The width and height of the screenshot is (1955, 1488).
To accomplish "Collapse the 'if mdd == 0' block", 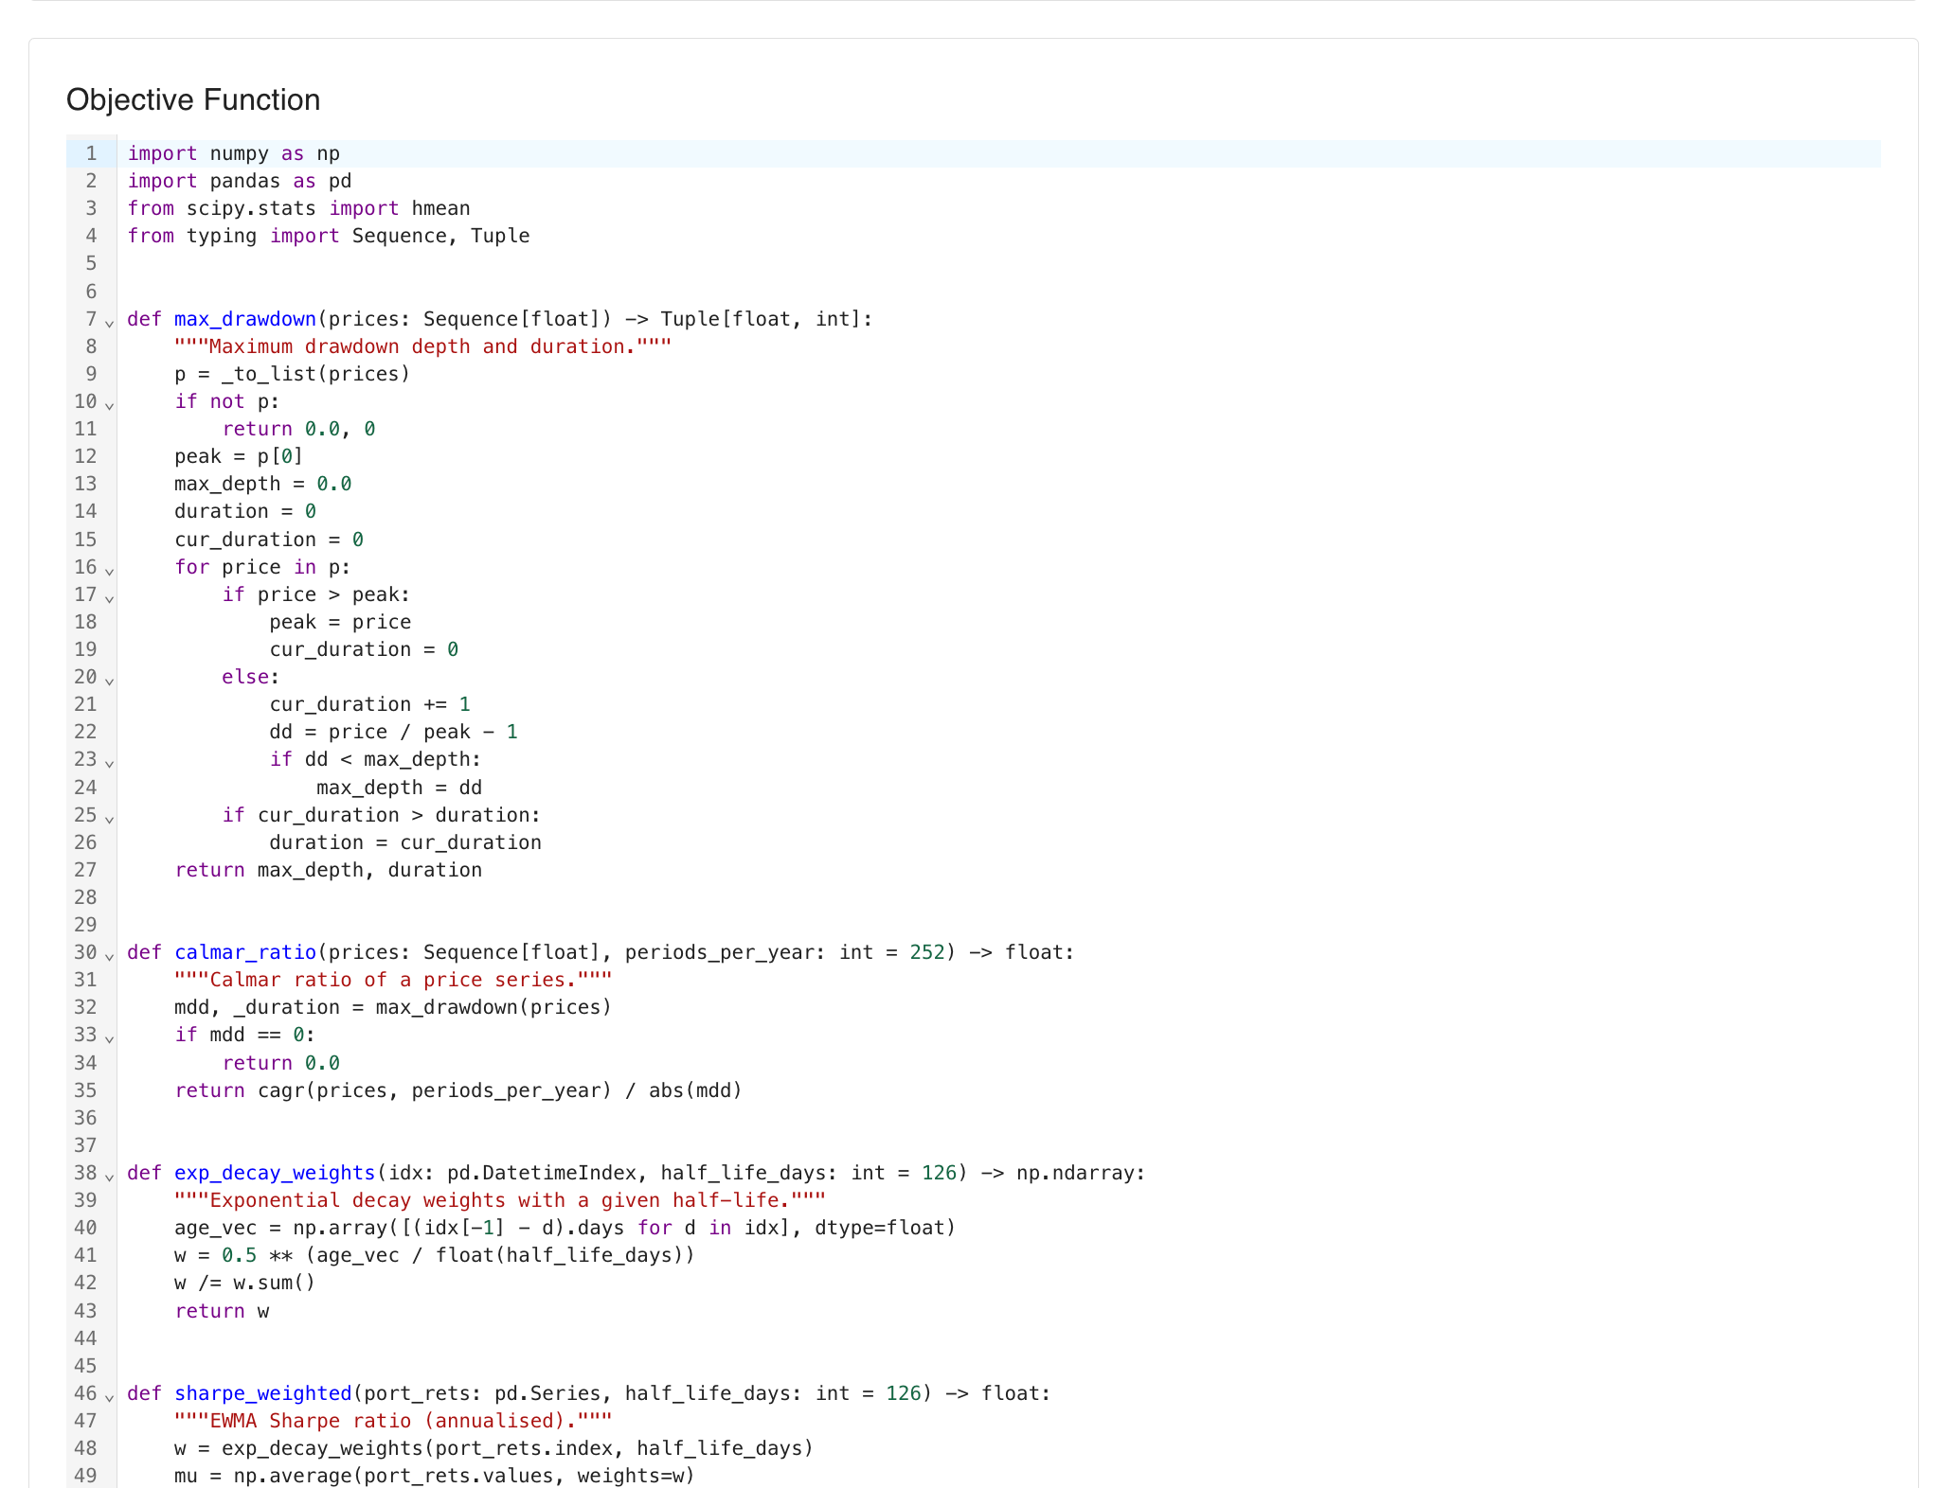I will (x=109, y=1037).
